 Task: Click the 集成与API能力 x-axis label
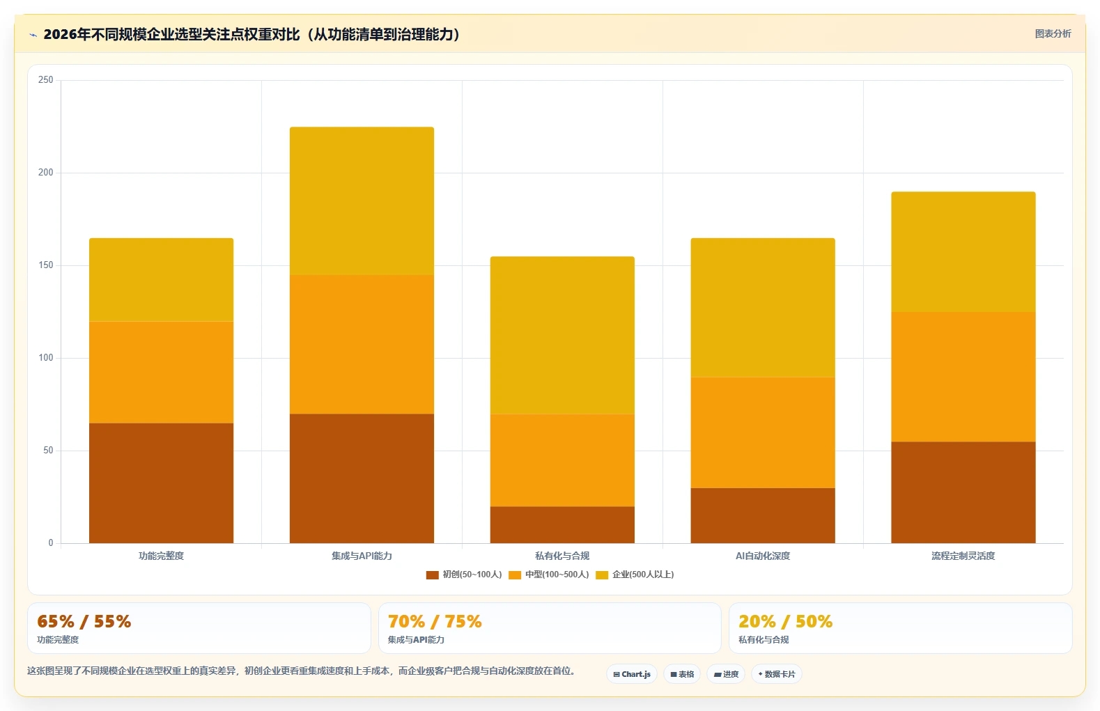click(x=362, y=556)
